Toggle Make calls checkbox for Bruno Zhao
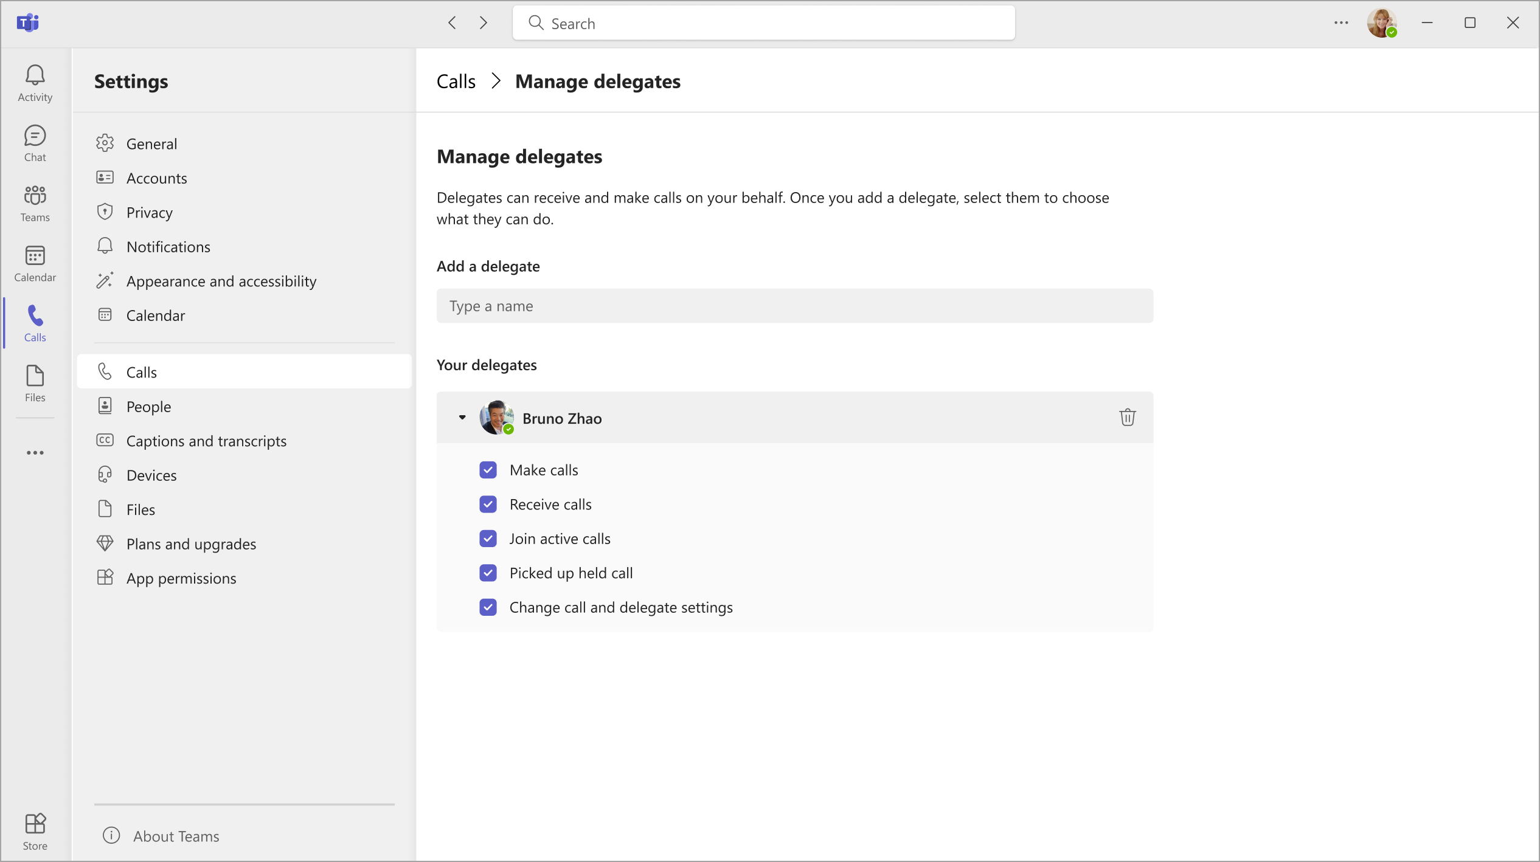 click(488, 470)
